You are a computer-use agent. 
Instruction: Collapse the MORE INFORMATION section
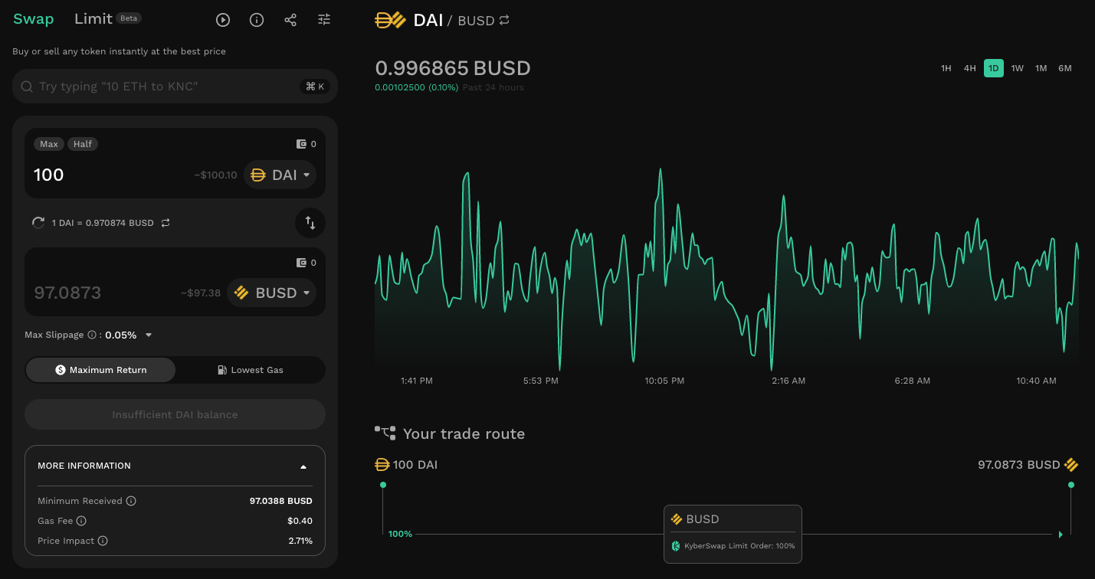pyautogui.click(x=303, y=466)
